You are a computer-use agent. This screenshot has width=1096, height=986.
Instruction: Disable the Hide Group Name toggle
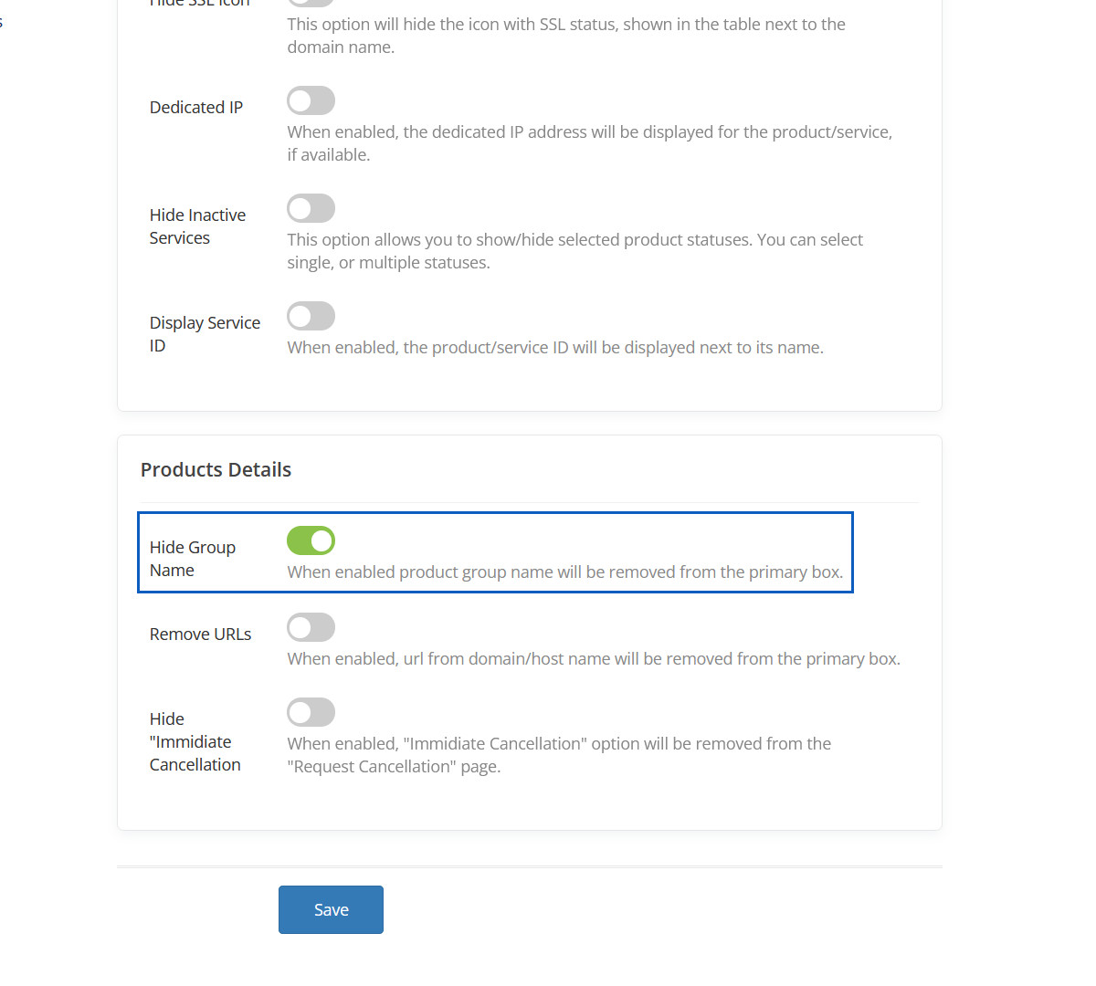[x=311, y=540]
